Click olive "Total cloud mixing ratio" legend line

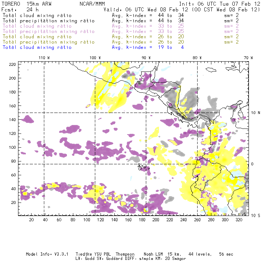pyautogui.click(x=37, y=36)
